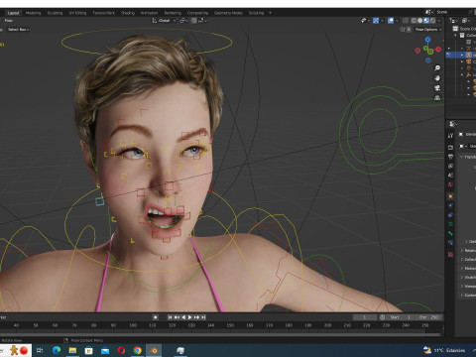Open the gizmo options dropdown arrow
Image resolution: width=476 pixels, height=357 pixels.
(x=382, y=21)
